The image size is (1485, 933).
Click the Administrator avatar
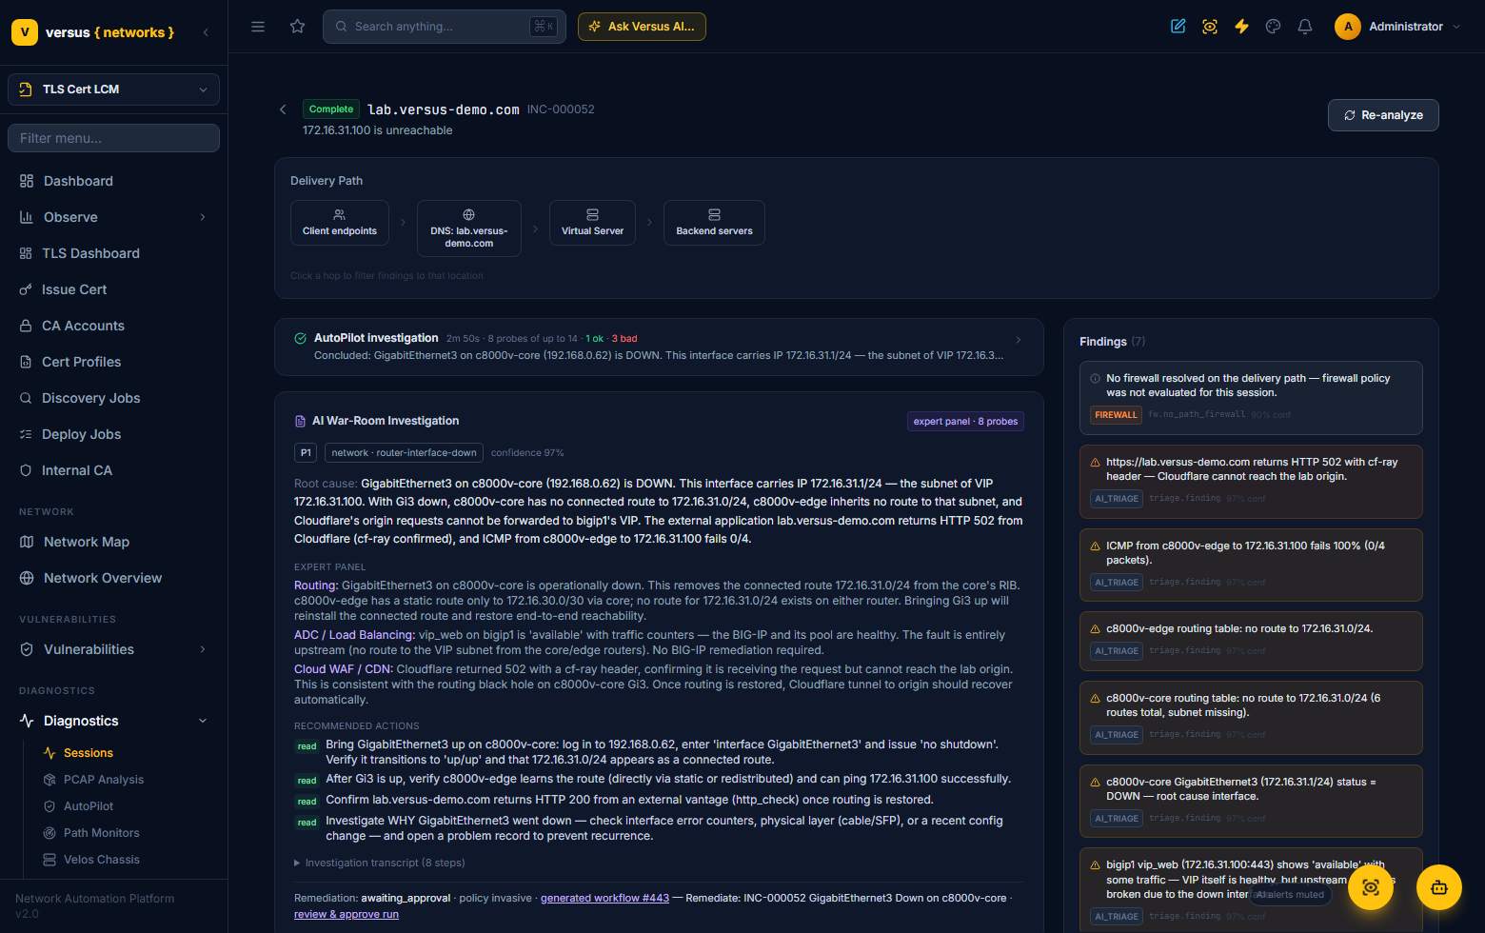click(x=1348, y=27)
